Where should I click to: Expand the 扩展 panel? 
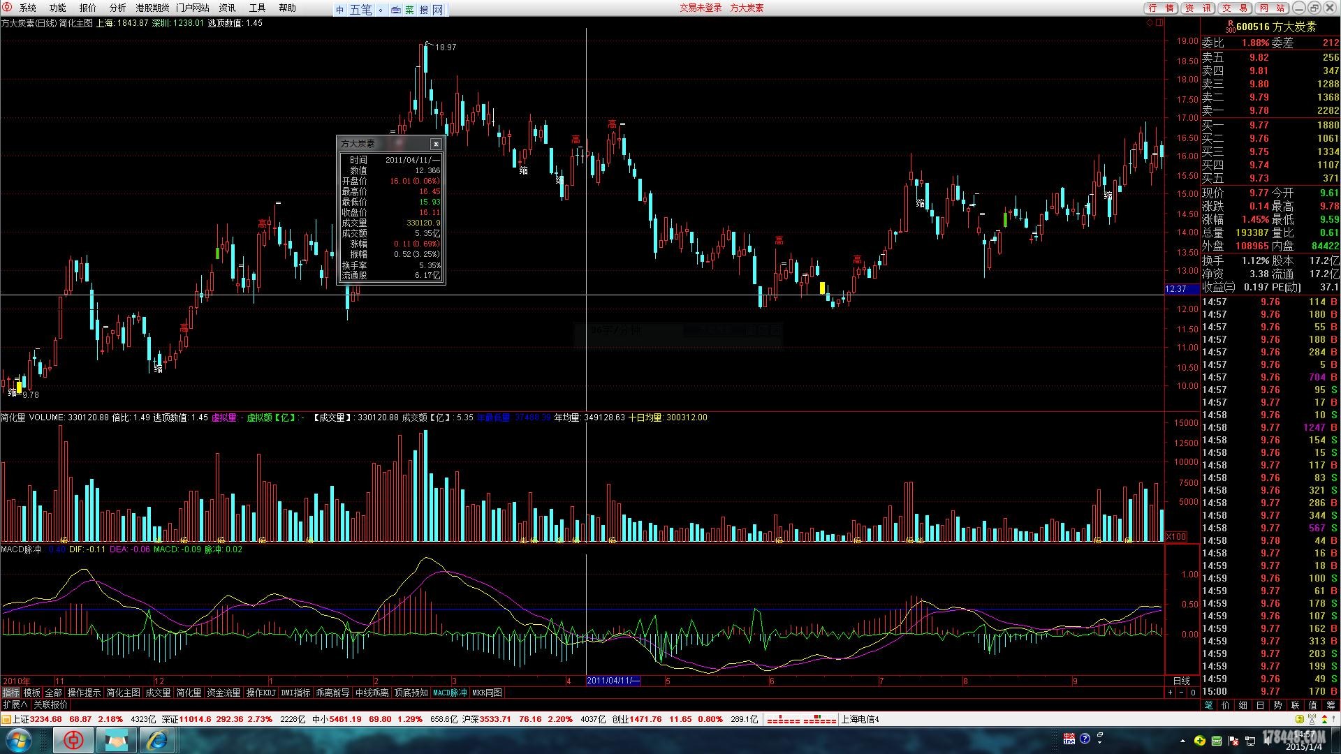coord(15,704)
